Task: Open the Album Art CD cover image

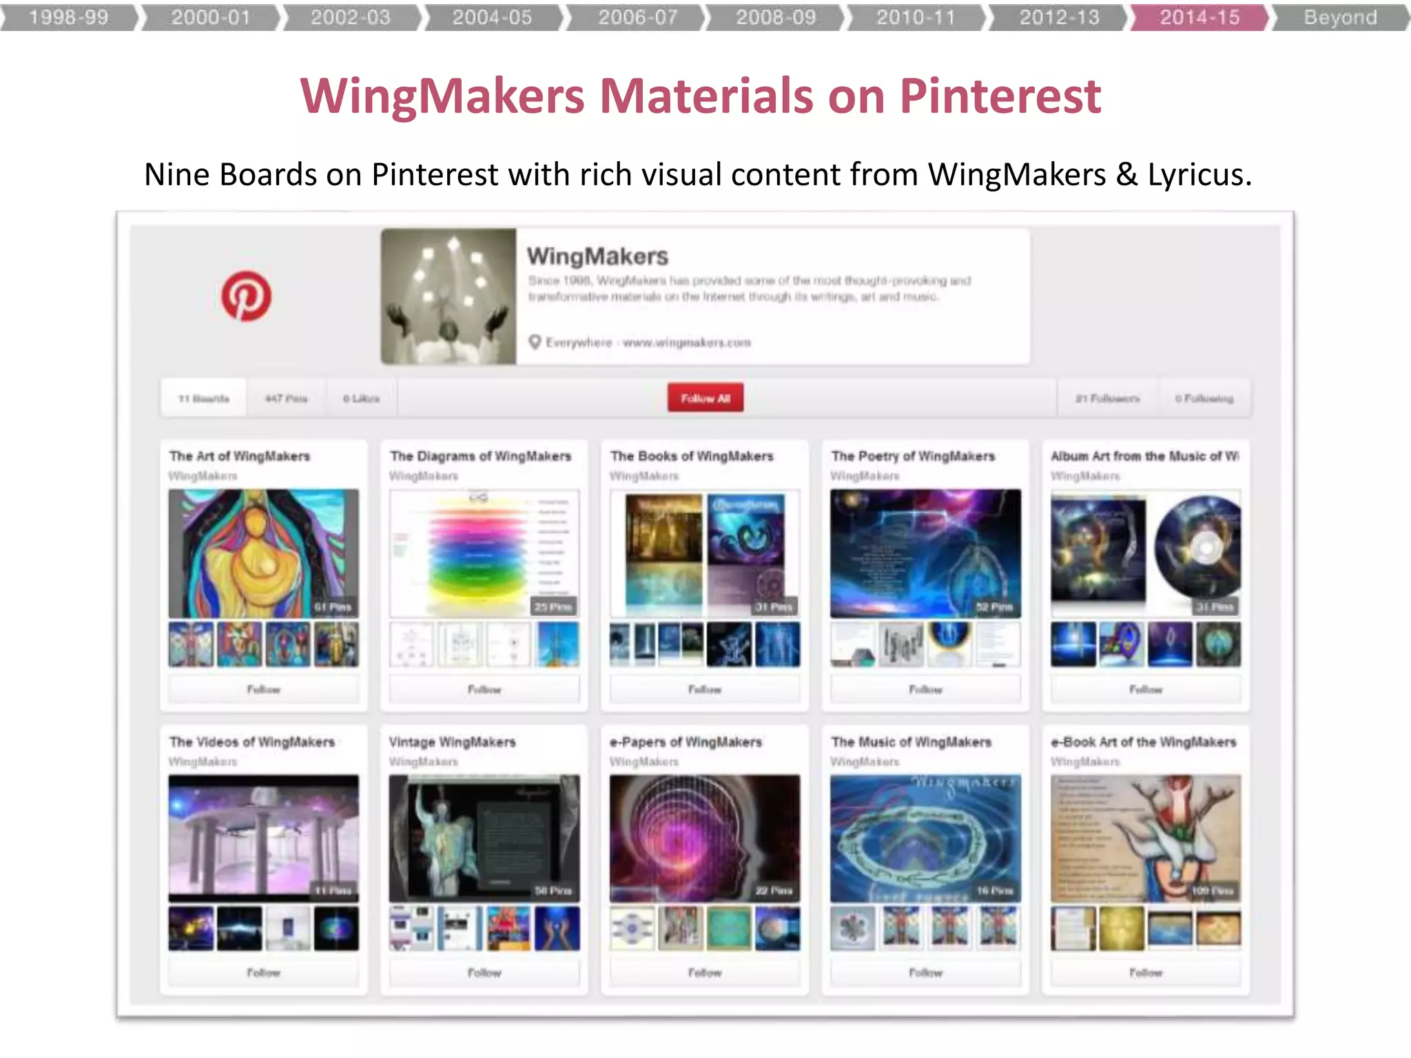Action: tap(1146, 553)
